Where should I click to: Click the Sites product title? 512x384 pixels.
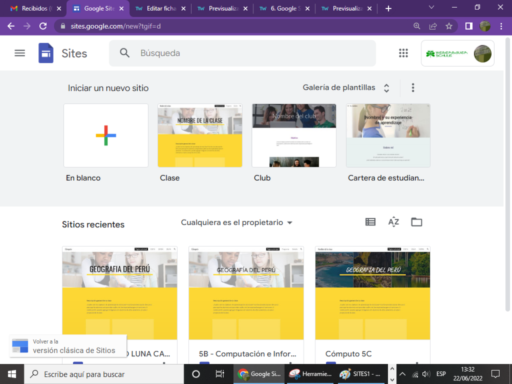[x=74, y=53]
